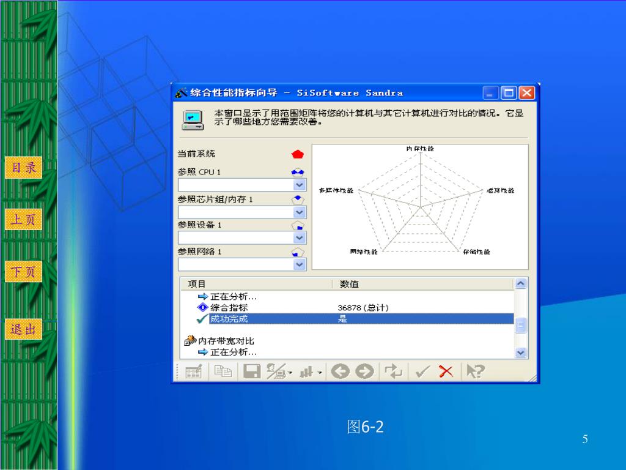Go to previous page with 上页
The image size is (626, 470).
pyautogui.click(x=23, y=219)
